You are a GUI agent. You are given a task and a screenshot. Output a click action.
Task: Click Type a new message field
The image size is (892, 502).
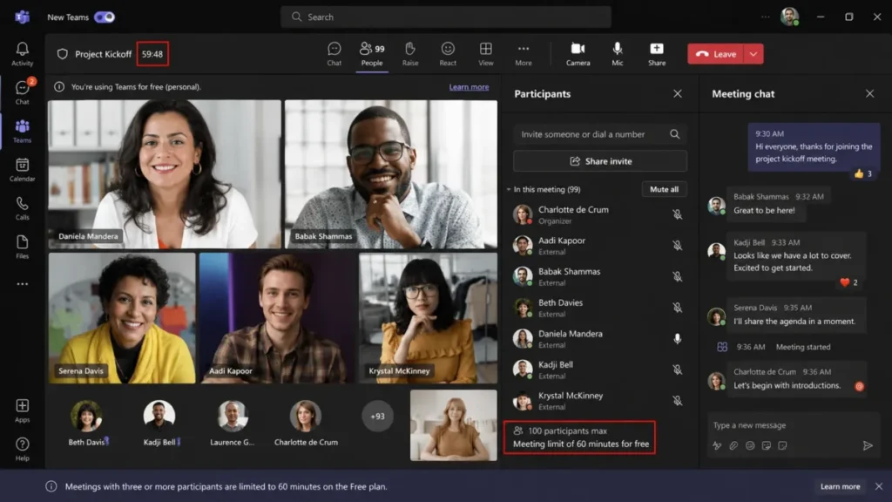(x=793, y=425)
